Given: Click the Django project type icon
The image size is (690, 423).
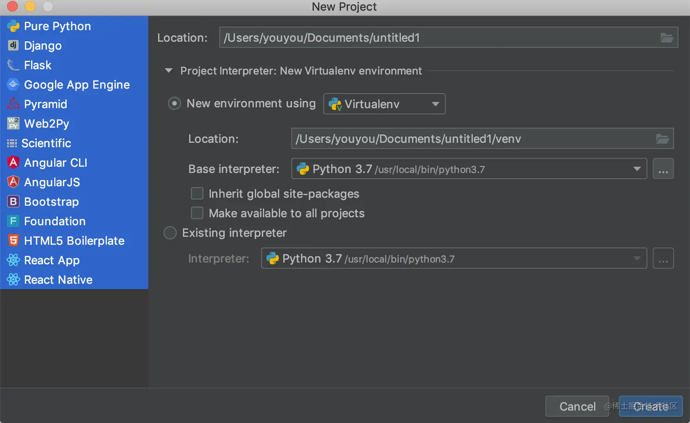Looking at the screenshot, I should coord(13,46).
